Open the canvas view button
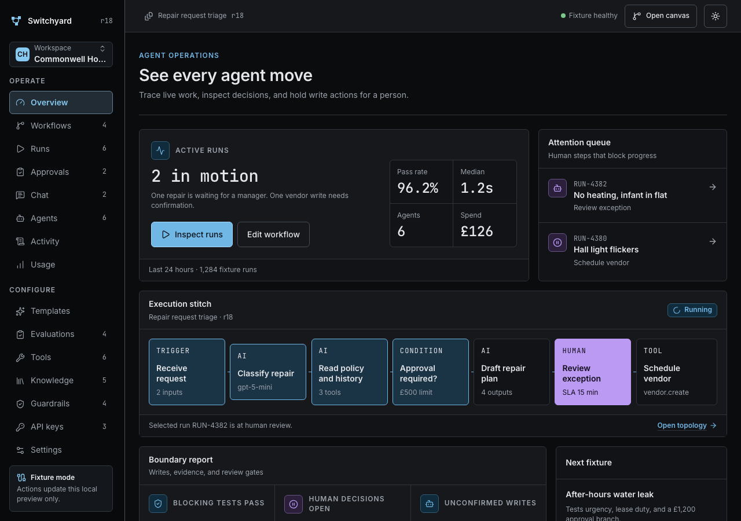Viewport: 741px width, 521px height. 661,16
